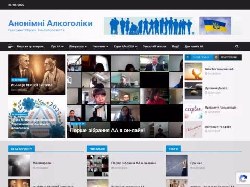Open 'Якщо ви тут вперше...' menu item
The width and height of the screenshot is (250, 187).
coord(31,46)
